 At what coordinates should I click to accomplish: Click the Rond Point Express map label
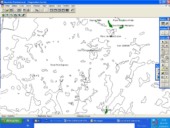pyautogui.click(x=59, y=65)
